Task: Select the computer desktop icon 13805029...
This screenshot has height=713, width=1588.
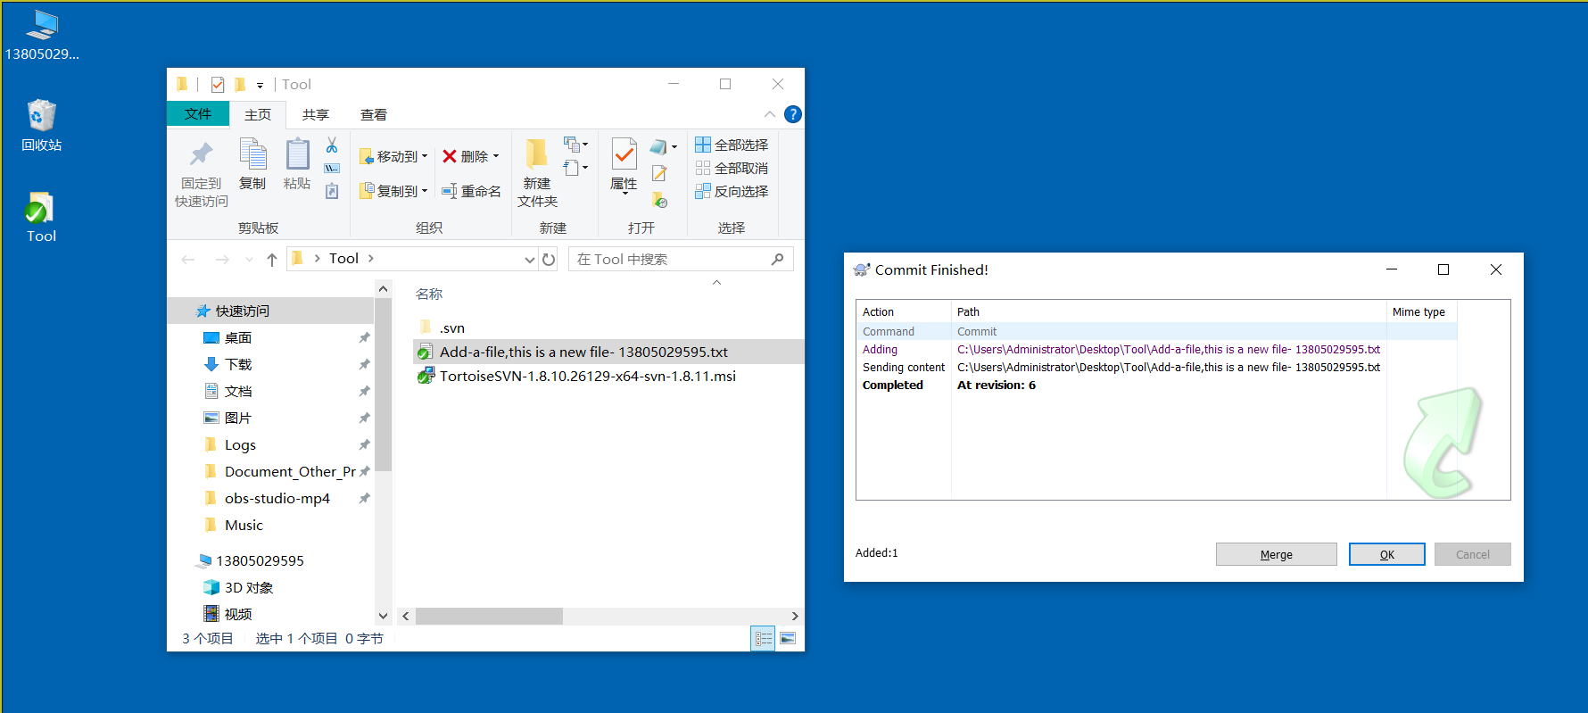Action: [41, 35]
